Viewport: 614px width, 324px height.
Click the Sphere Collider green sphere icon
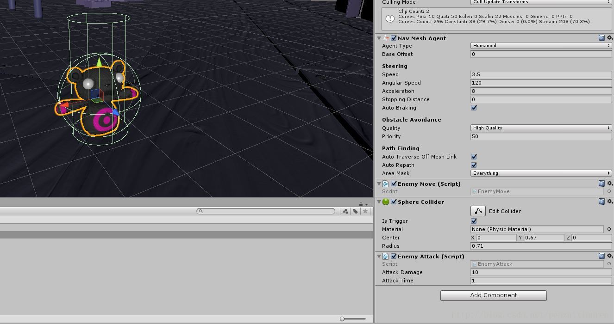point(386,202)
